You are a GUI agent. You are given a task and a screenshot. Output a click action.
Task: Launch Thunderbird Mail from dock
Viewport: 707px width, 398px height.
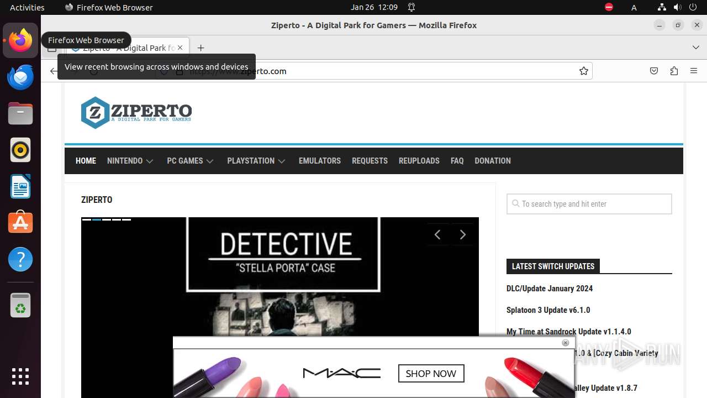(x=20, y=77)
